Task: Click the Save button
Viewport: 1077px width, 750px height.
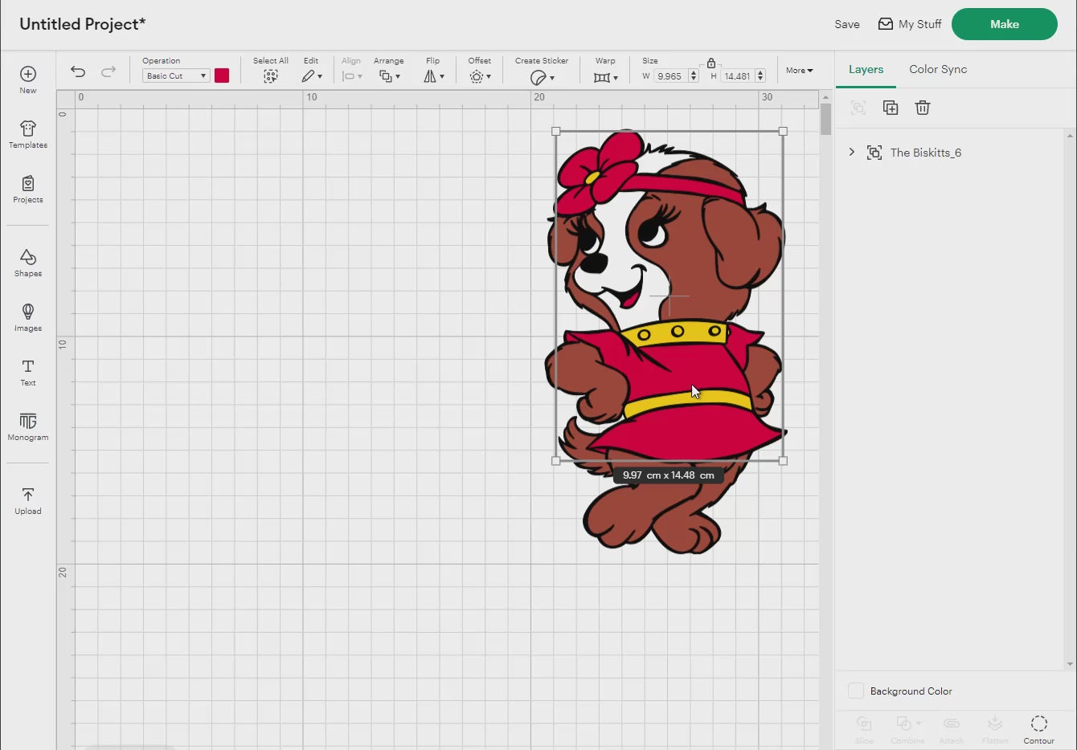Action: pos(847,24)
